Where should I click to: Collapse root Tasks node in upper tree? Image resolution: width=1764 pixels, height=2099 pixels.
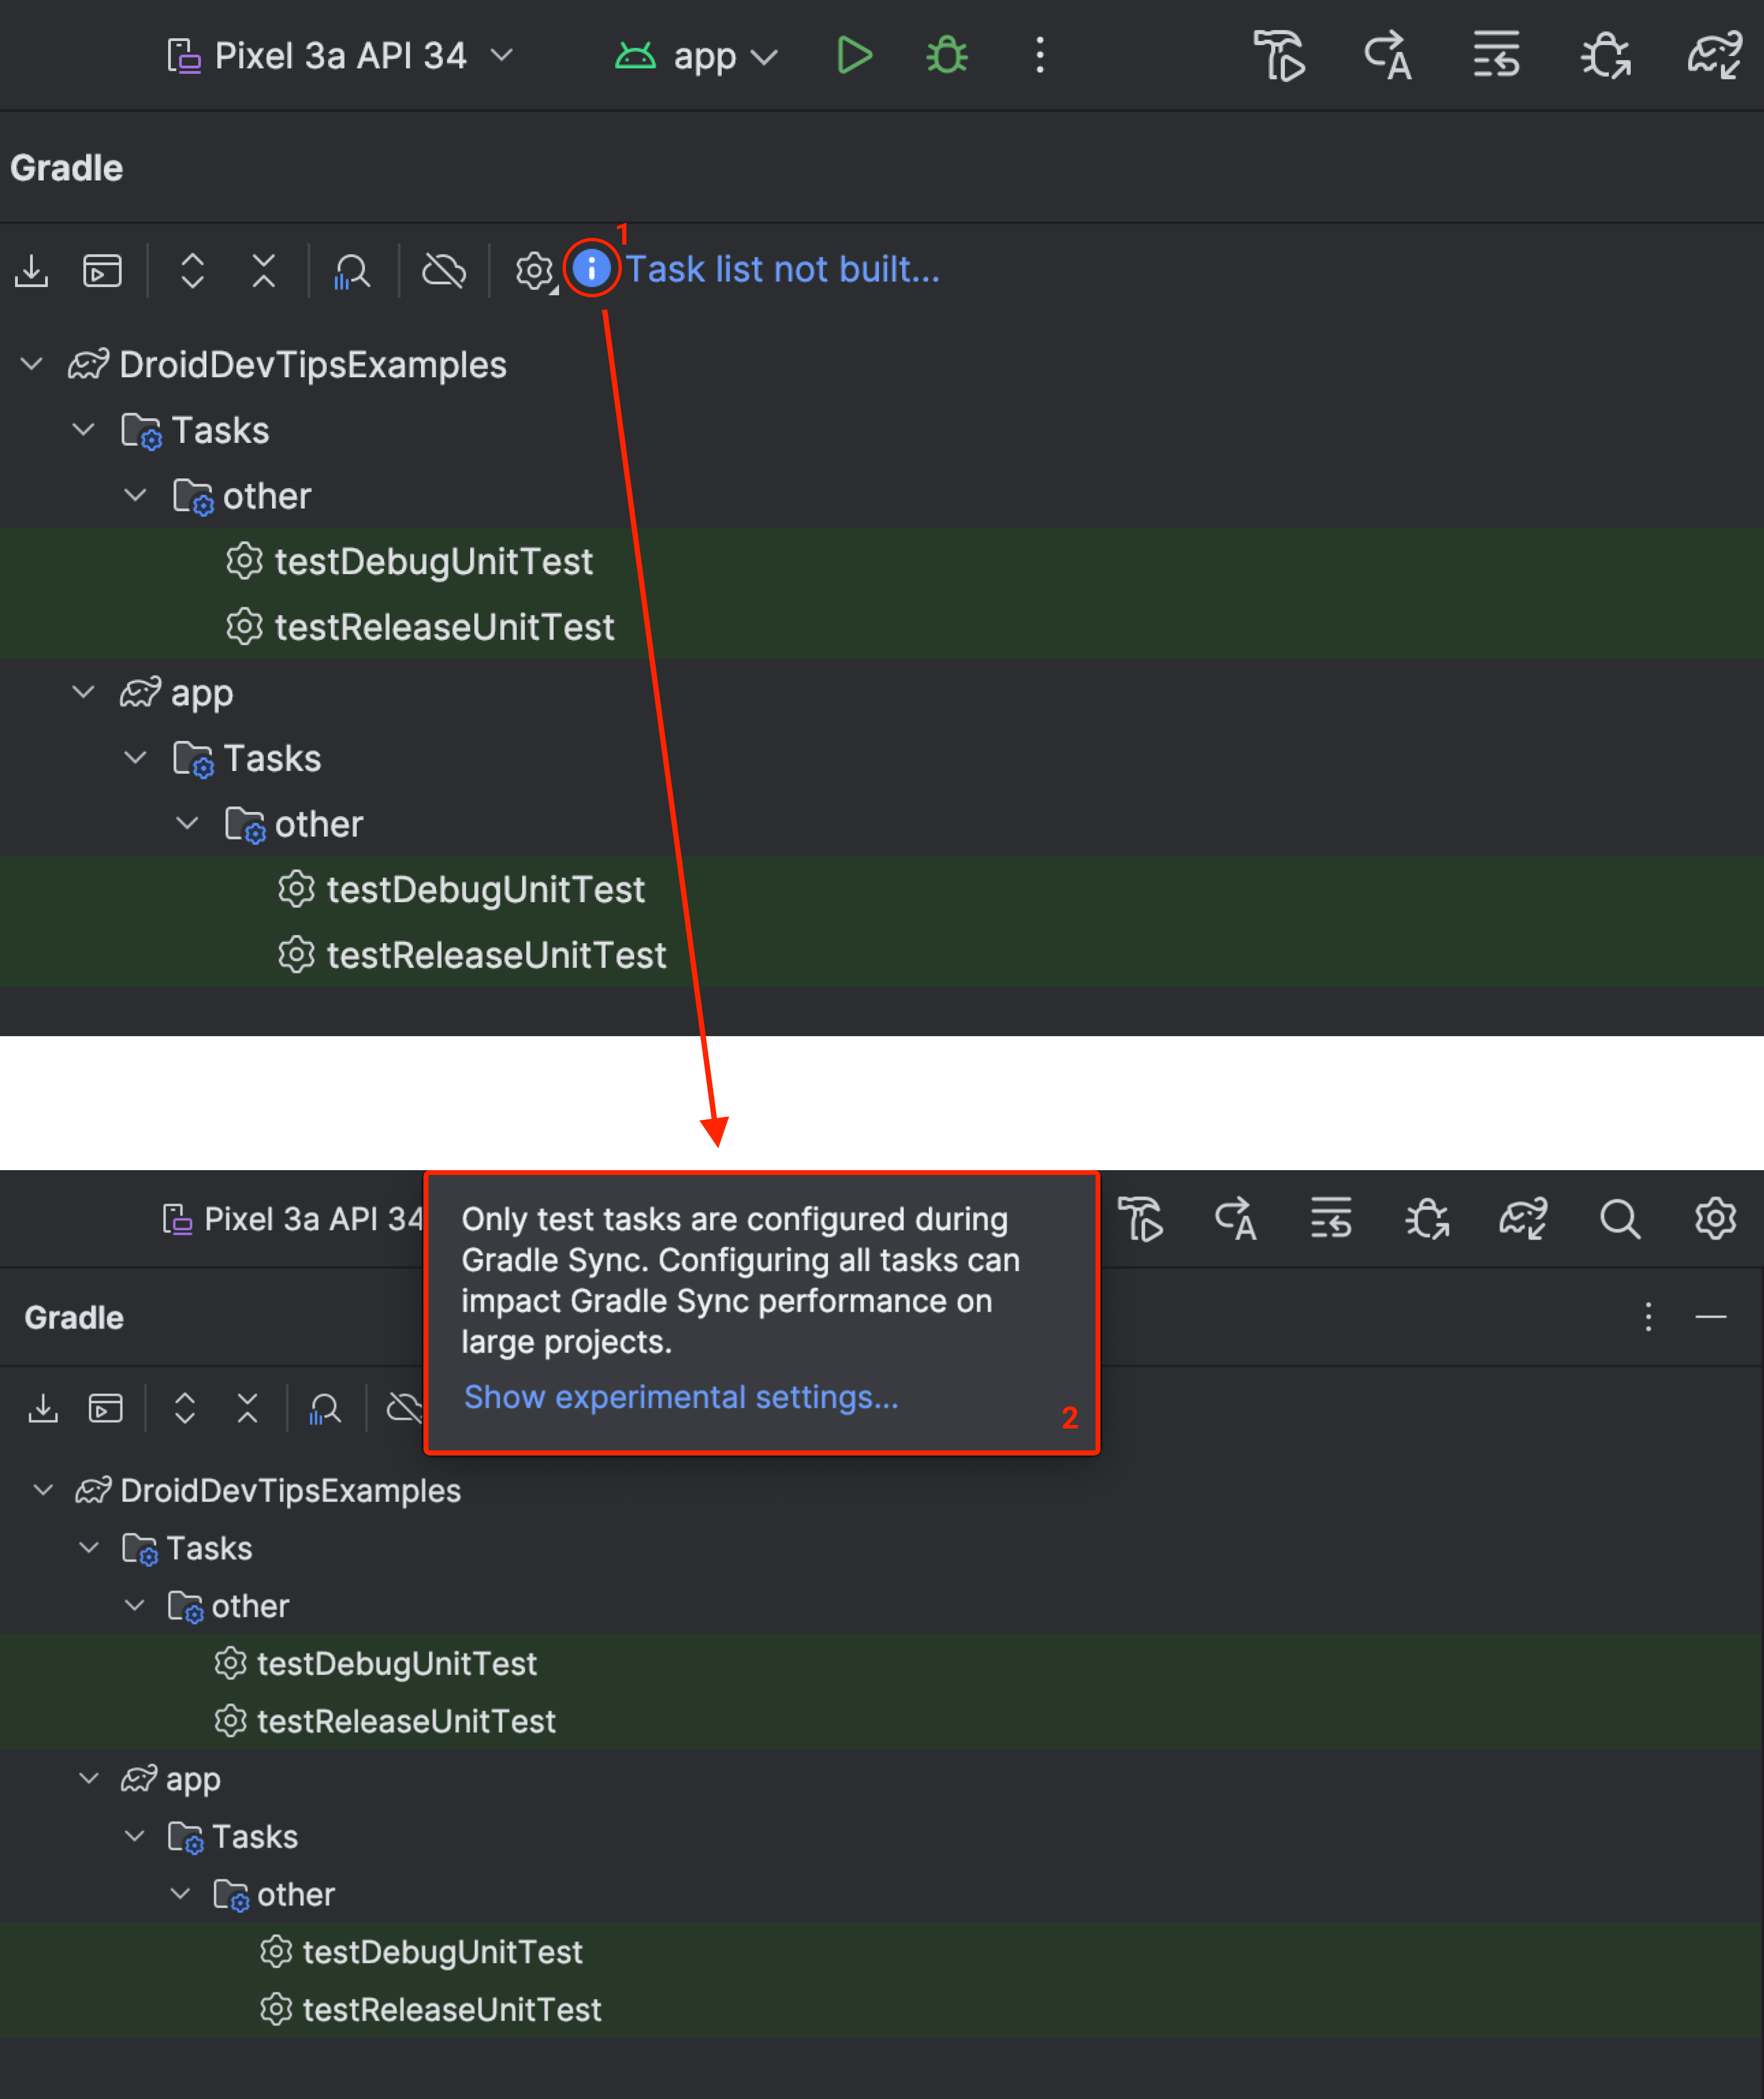pos(84,430)
